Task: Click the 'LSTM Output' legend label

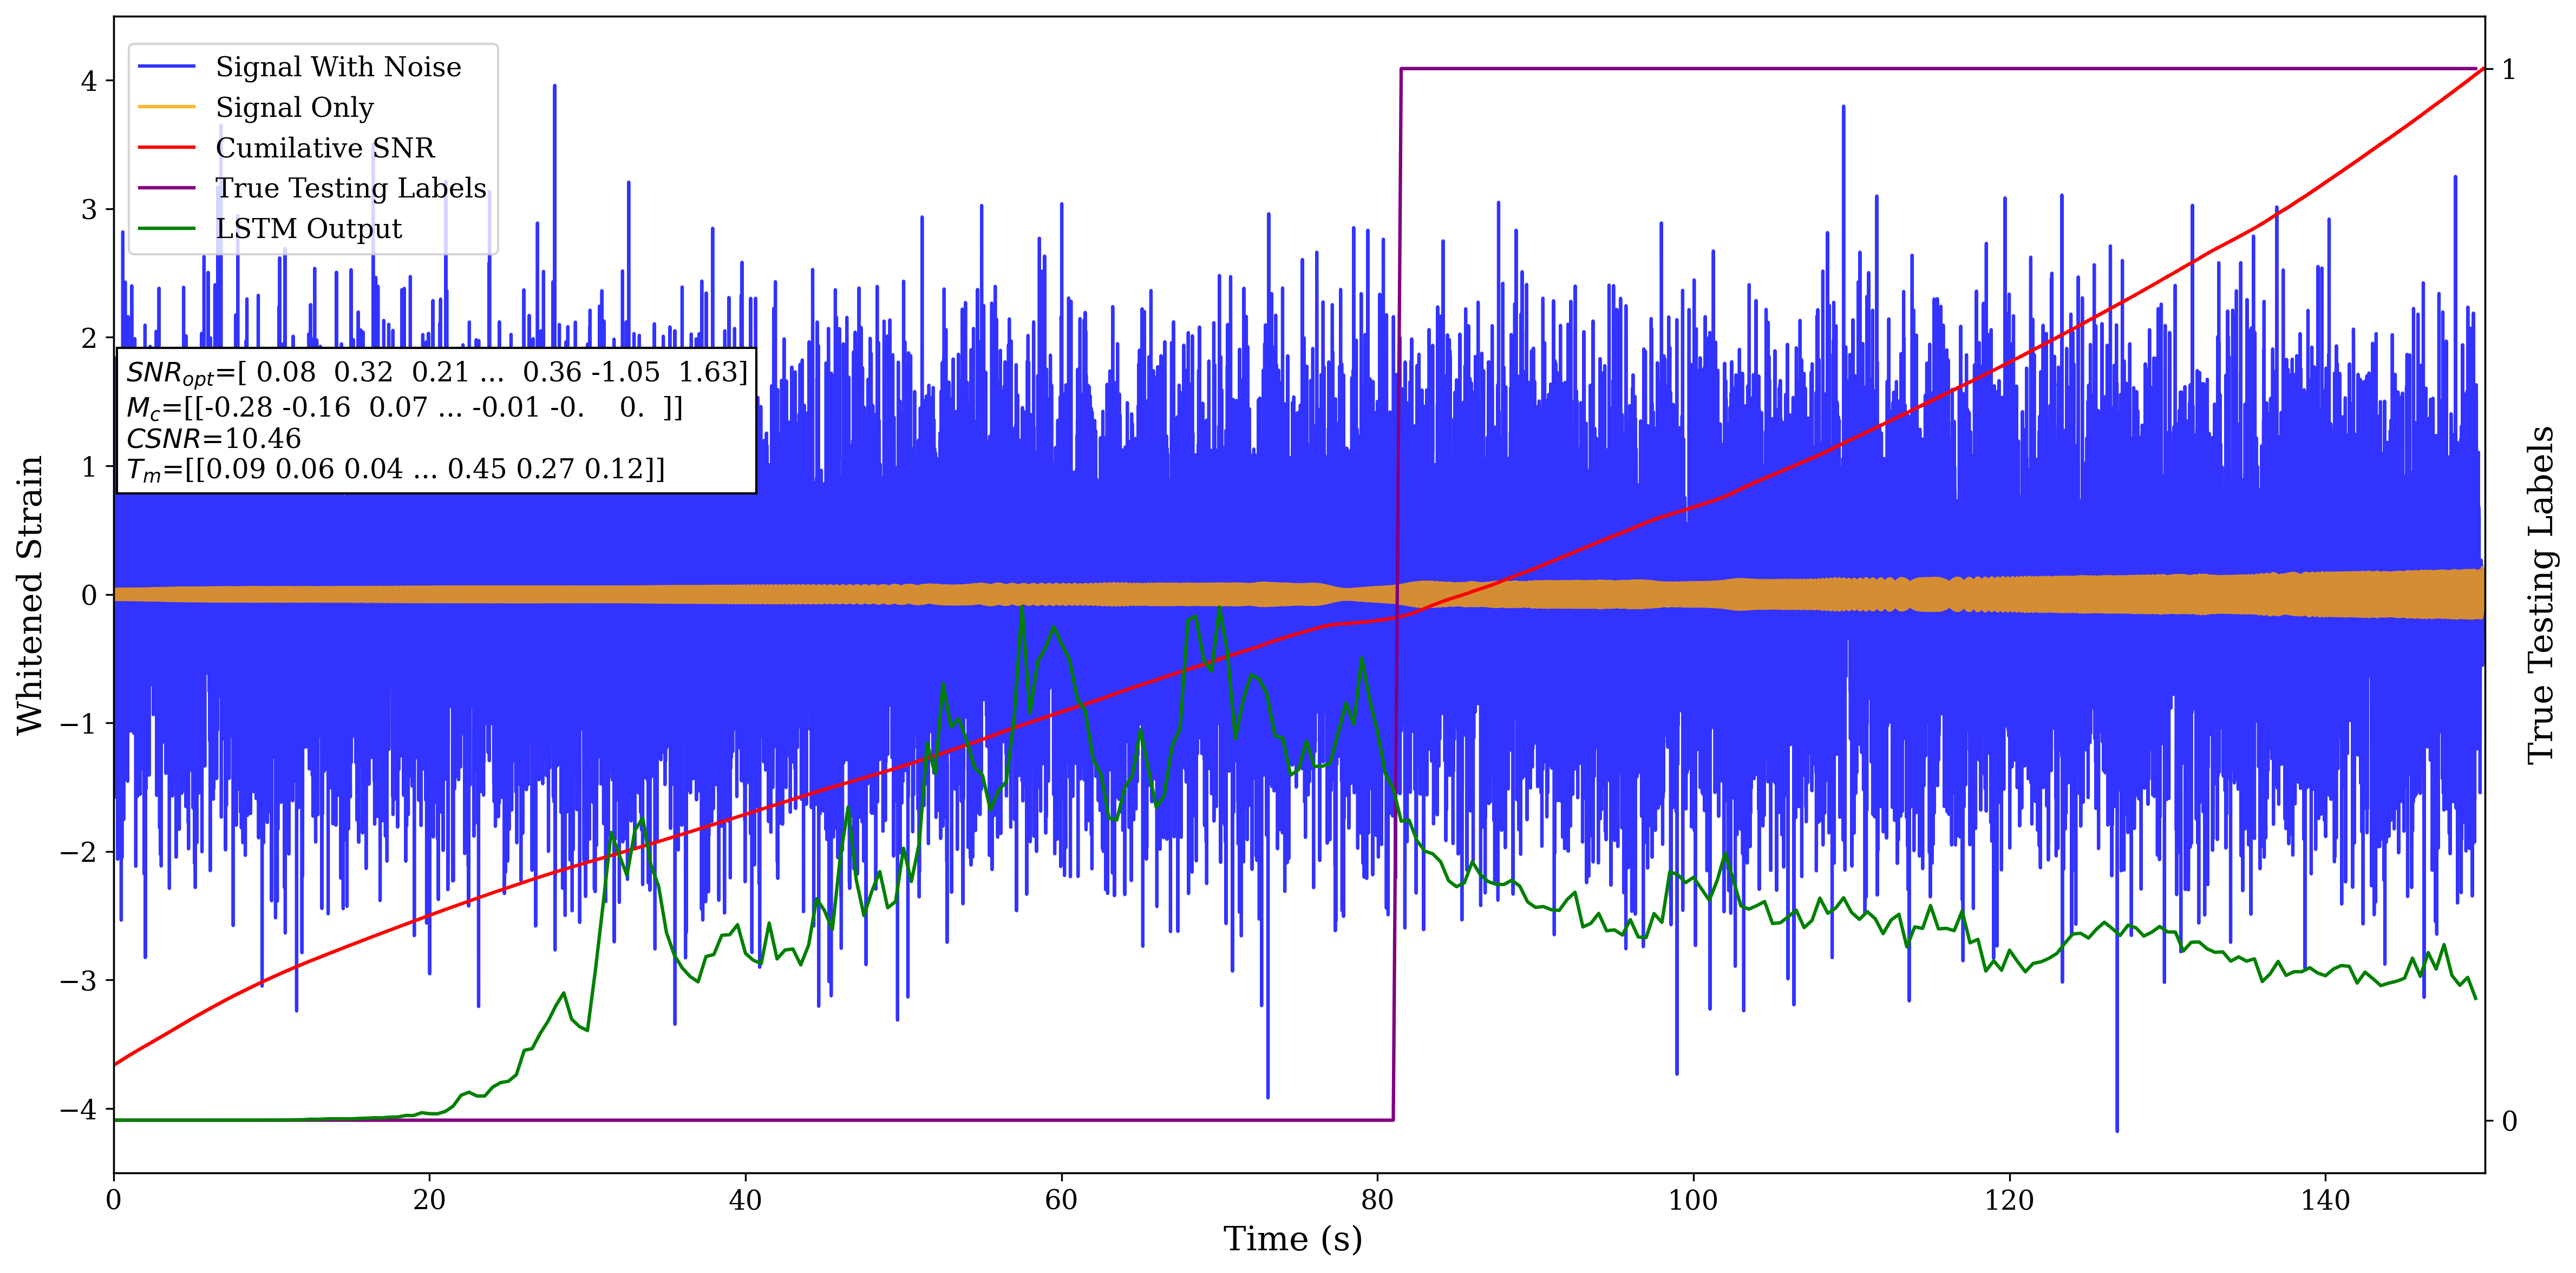Action: click(308, 229)
